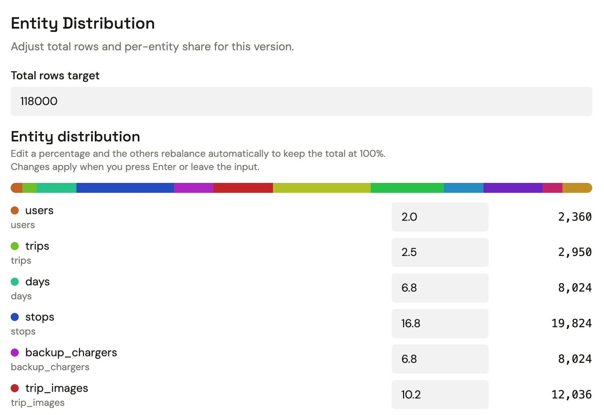Click the backup_chargers percentage input
Image resolution: width=604 pixels, height=415 pixels.
click(440, 359)
